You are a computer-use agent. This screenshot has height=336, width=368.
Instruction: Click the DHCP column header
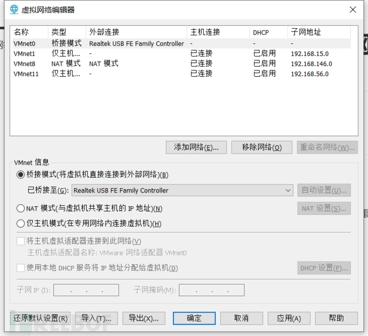(269, 32)
